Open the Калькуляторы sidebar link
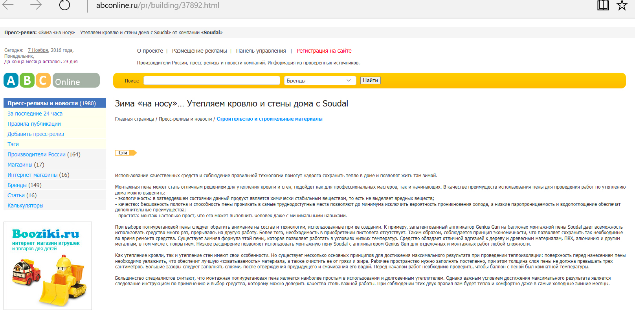Screen dimensions: 635x310 [26, 205]
